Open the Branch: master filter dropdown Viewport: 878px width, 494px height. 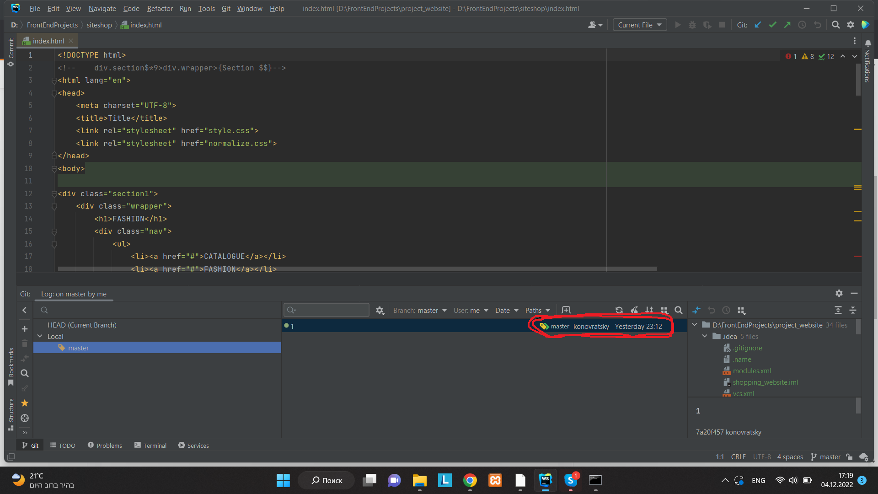[x=420, y=311]
